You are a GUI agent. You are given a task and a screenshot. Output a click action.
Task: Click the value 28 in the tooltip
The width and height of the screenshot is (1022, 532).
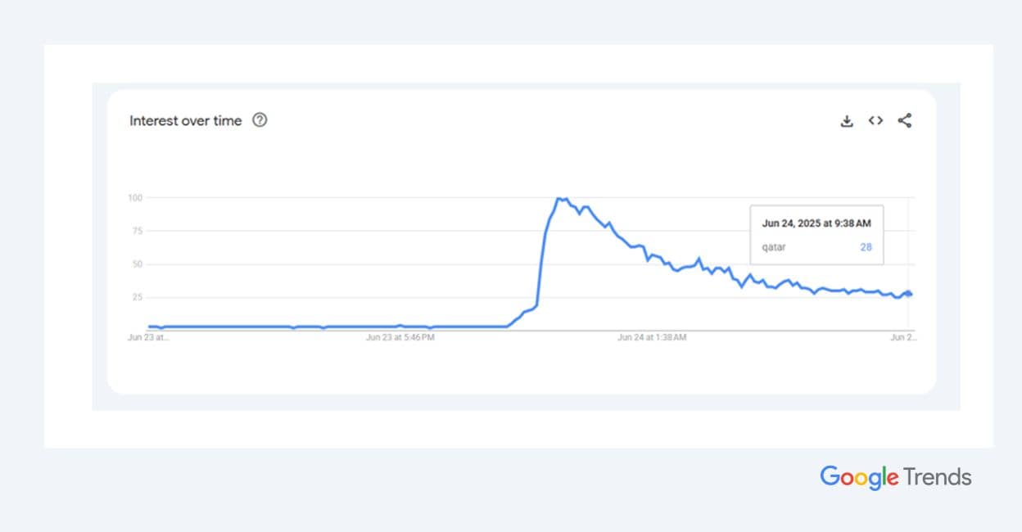coord(866,247)
